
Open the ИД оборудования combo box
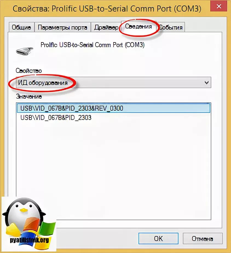pos(113,83)
